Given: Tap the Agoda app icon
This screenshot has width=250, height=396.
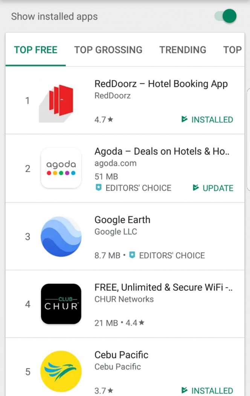Looking at the screenshot, I should pyautogui.click(x=61, y=168).
